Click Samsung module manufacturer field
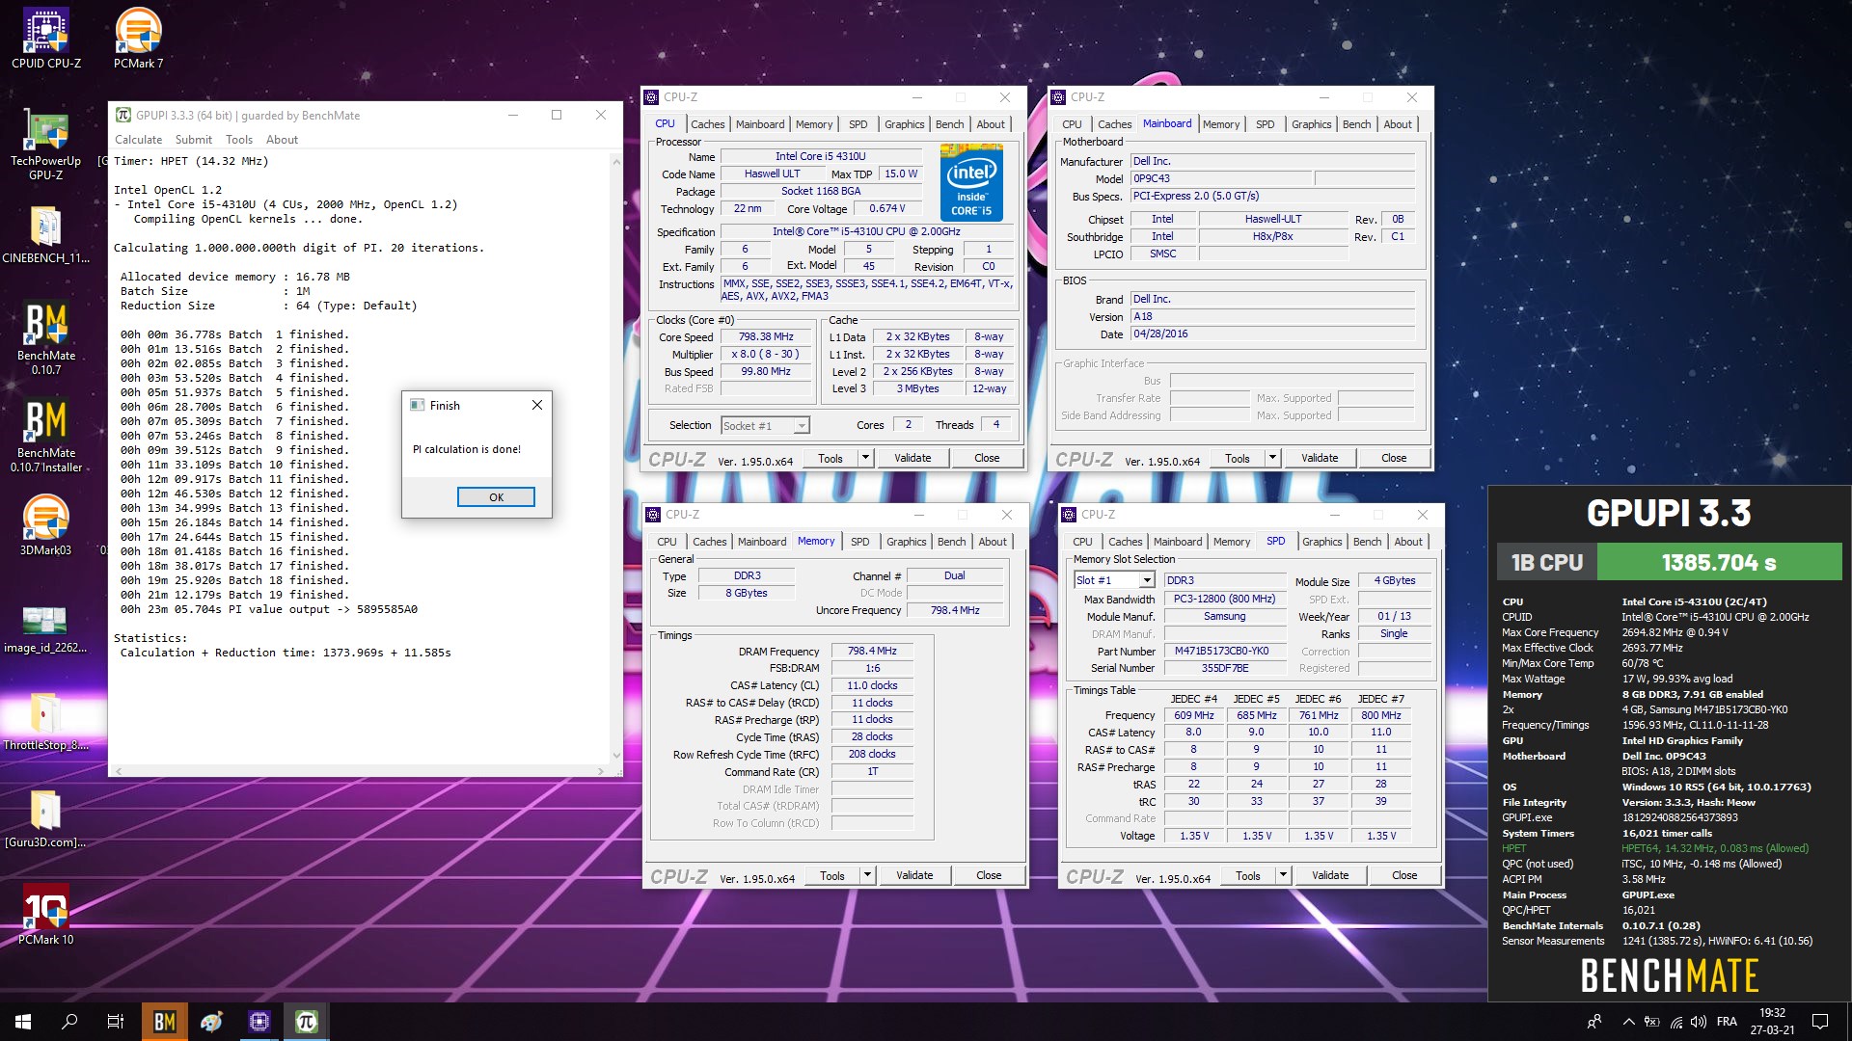Screen dimensions: 1852x1041 pyautogui.click(x=1224, y=616)
